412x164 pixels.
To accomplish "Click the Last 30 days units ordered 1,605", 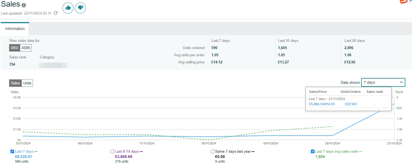I will pos(283,48).
